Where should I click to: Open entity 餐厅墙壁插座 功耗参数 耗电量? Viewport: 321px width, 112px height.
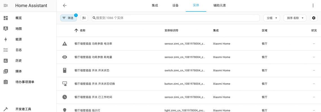(x=93, y=57)
